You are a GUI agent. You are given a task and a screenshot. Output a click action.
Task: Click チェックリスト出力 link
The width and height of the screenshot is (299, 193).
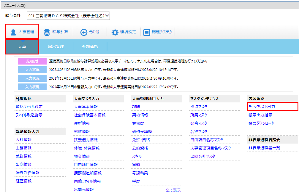pos(262,107)
